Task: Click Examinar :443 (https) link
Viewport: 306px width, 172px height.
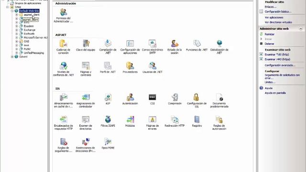Action: [x=277, y=59]
